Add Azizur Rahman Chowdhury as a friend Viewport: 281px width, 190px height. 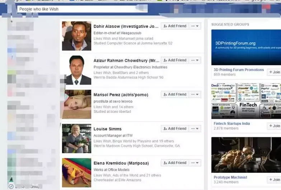click(x=175, y=60)
